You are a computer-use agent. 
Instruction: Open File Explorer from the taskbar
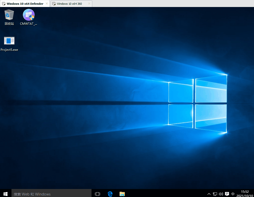pyautogui.click(x=122, y=194)
